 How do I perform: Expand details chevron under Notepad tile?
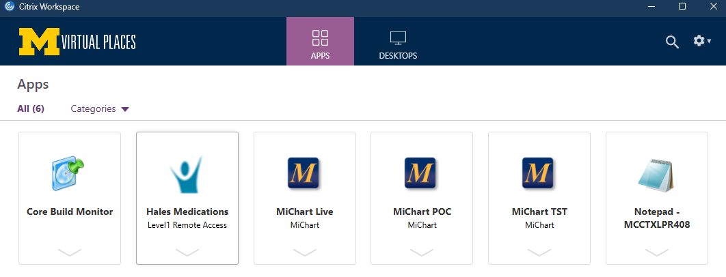point(657,252)
